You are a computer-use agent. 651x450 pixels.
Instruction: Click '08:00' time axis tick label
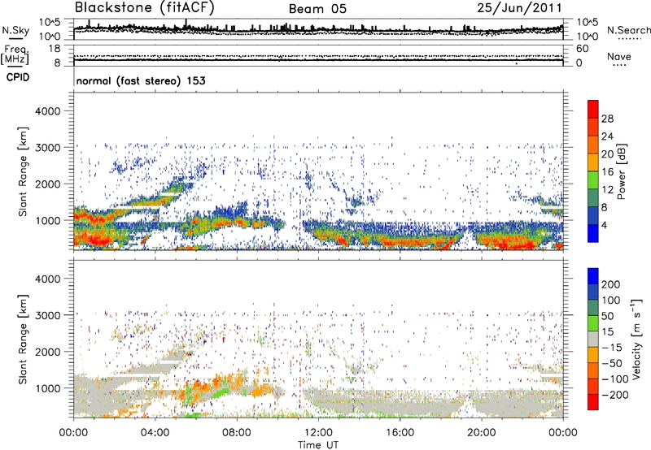237,433
